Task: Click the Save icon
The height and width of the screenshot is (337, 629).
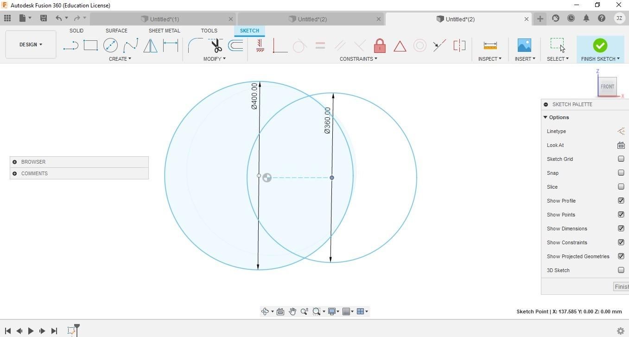Action: tap(44, 18)
